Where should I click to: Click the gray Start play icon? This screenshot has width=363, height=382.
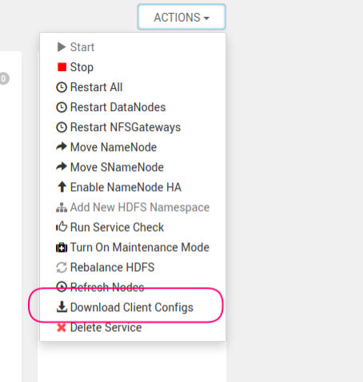(62, 47)
